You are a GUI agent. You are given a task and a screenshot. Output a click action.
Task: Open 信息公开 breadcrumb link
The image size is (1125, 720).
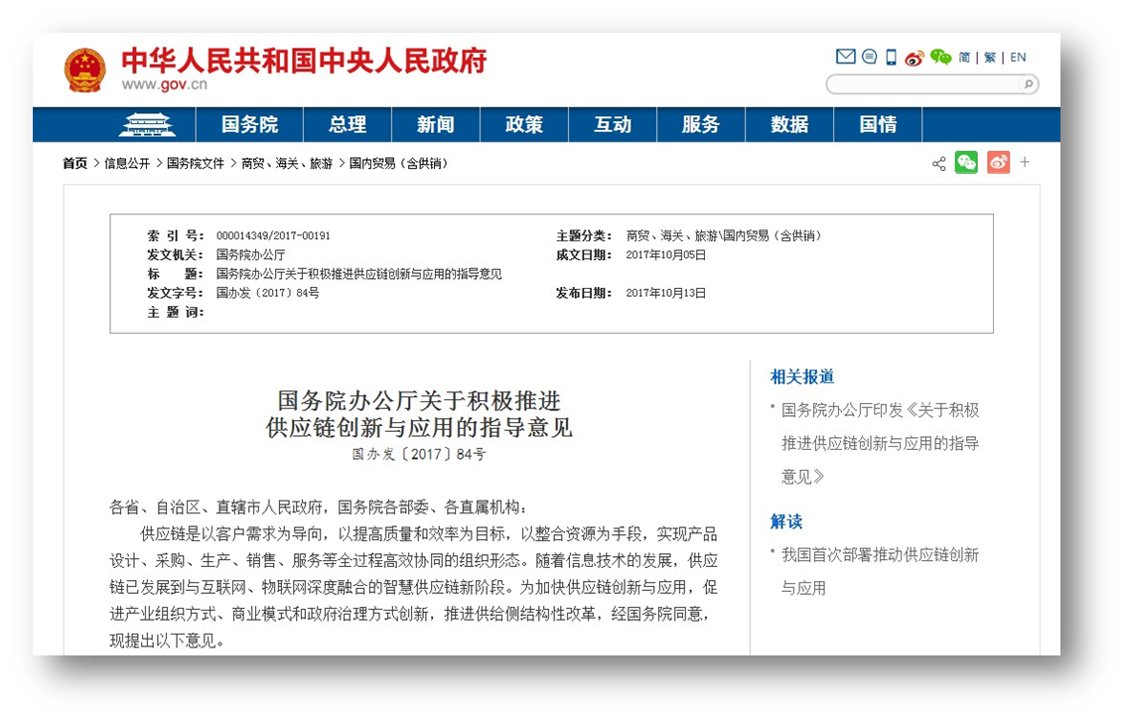click(127, 164)
